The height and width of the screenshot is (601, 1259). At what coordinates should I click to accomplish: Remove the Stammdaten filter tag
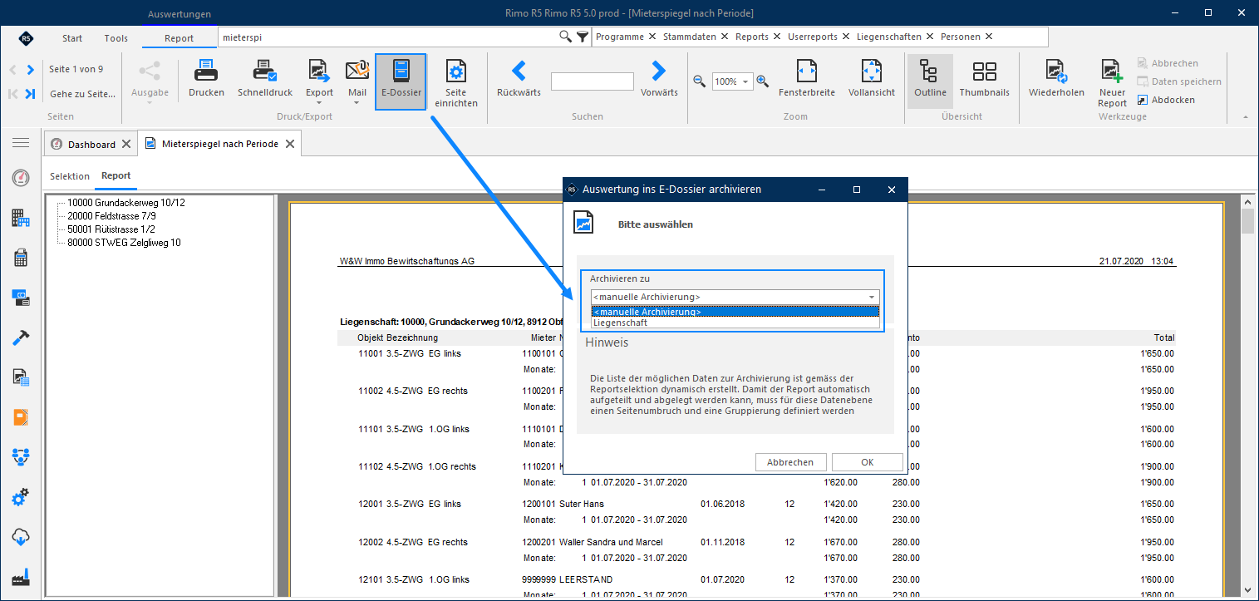(725, 37)
